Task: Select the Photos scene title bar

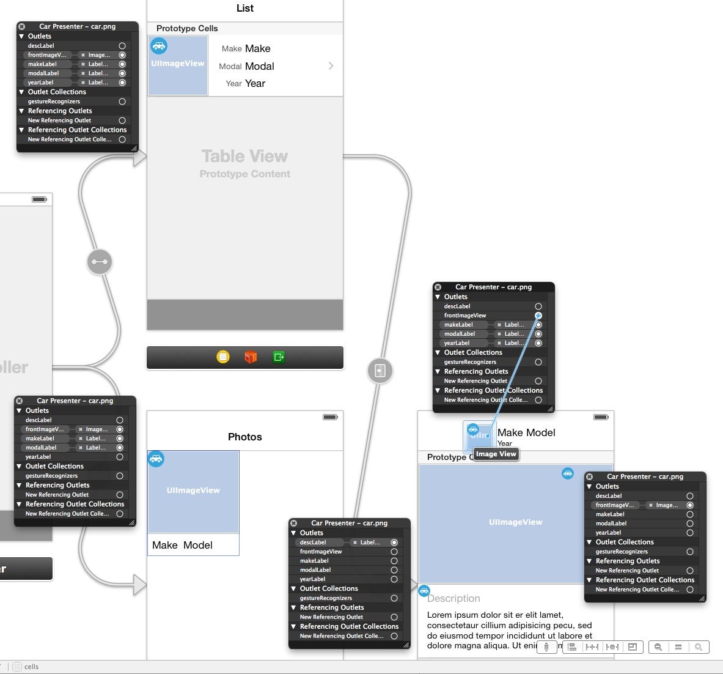Action: pos(245,437)
